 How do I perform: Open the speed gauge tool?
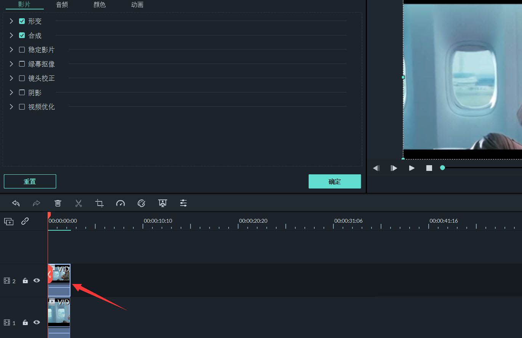[120, 203]
